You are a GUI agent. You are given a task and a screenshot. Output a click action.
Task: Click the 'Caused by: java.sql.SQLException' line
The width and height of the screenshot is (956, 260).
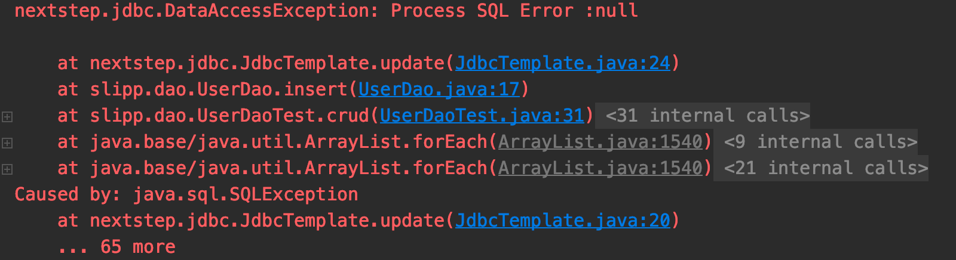click(x=186, y=194)
